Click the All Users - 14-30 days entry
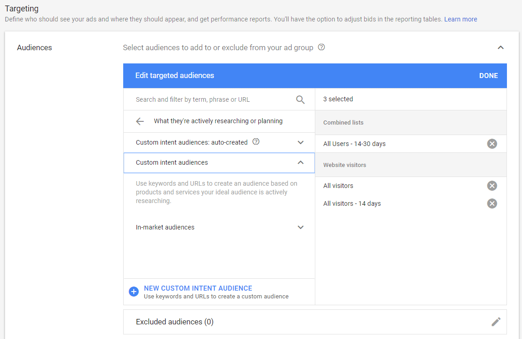The width and height of the screenshot is (522, 339). 354,144
